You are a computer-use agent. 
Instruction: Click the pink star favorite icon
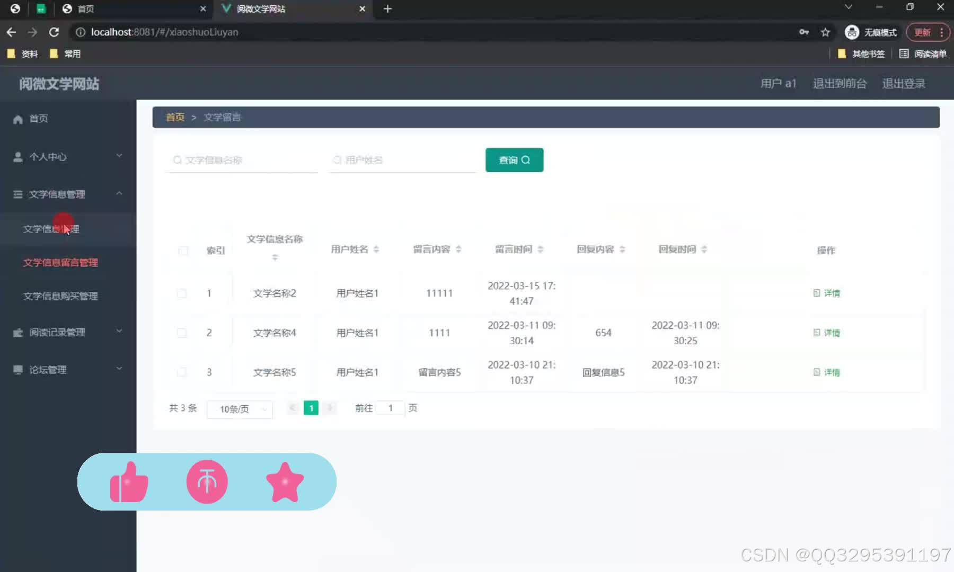[285, 482]
